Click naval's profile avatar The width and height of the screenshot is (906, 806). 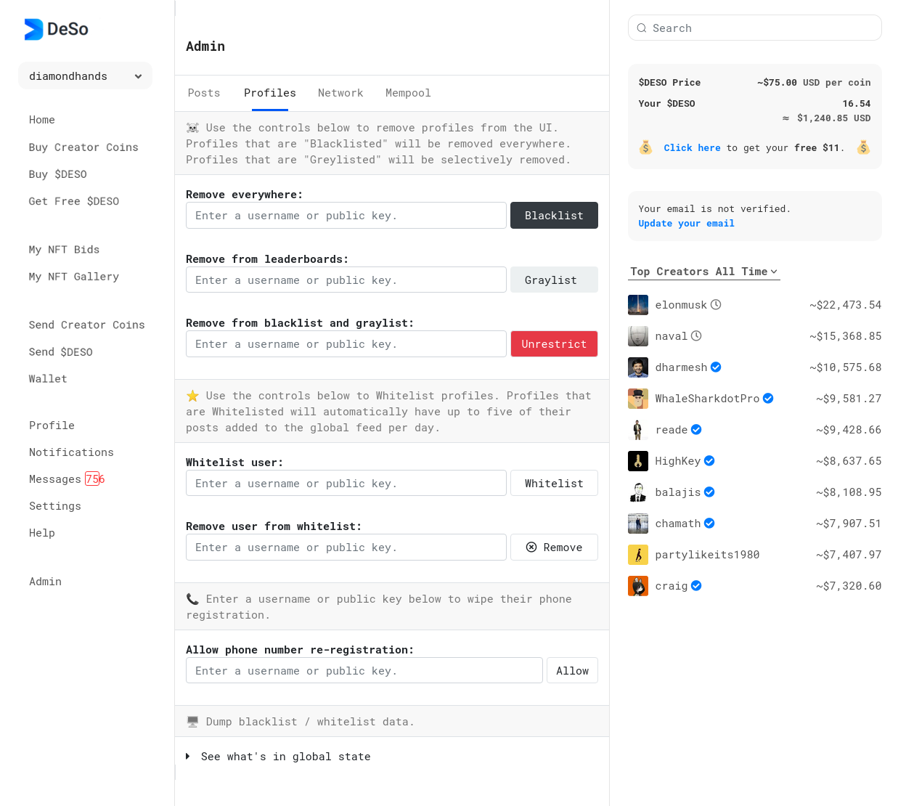638,336
